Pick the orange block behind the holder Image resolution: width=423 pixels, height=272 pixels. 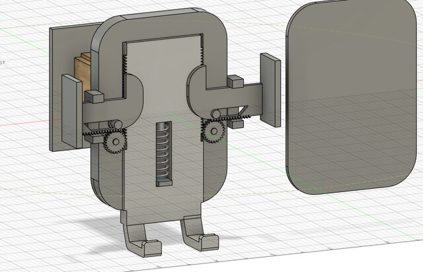tap(81, 77)
